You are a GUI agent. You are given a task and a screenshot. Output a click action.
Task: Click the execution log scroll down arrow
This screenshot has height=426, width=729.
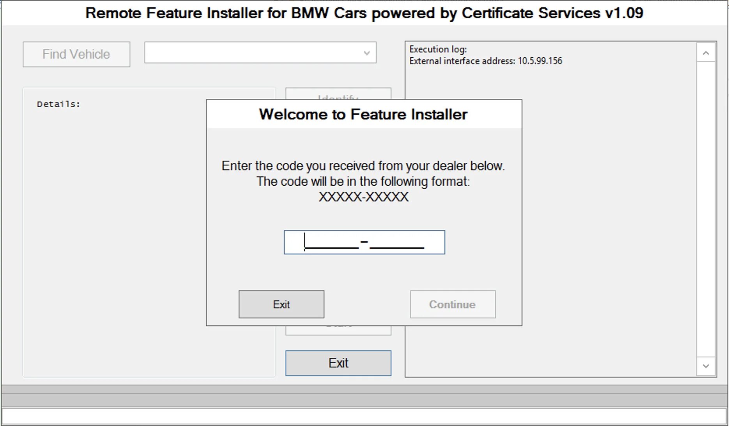pos(706,366)
